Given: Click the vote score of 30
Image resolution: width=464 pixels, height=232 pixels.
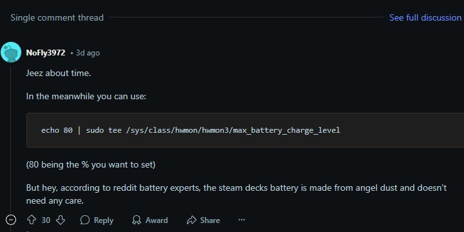Looking at the screenshot, I should [46, 220].
